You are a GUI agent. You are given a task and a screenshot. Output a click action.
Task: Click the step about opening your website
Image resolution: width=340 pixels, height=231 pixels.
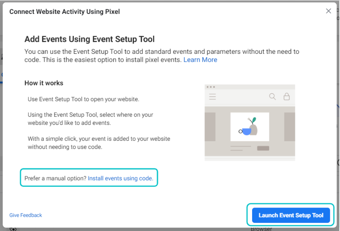pos(83,99)
